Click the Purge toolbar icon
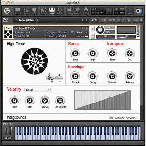Viewport: 146px width, 146px height. [86, 11]
